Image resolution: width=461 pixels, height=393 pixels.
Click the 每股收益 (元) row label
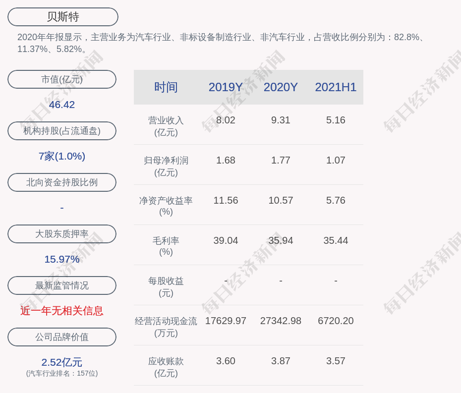(x=166, y=287)
